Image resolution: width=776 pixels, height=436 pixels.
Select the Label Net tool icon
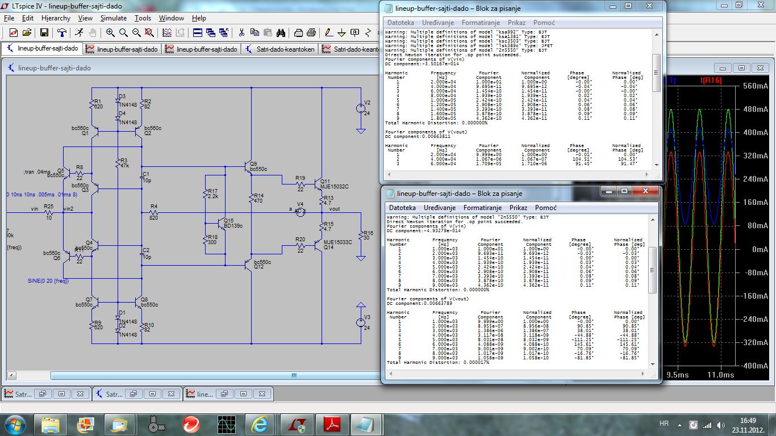pos(355,32)
